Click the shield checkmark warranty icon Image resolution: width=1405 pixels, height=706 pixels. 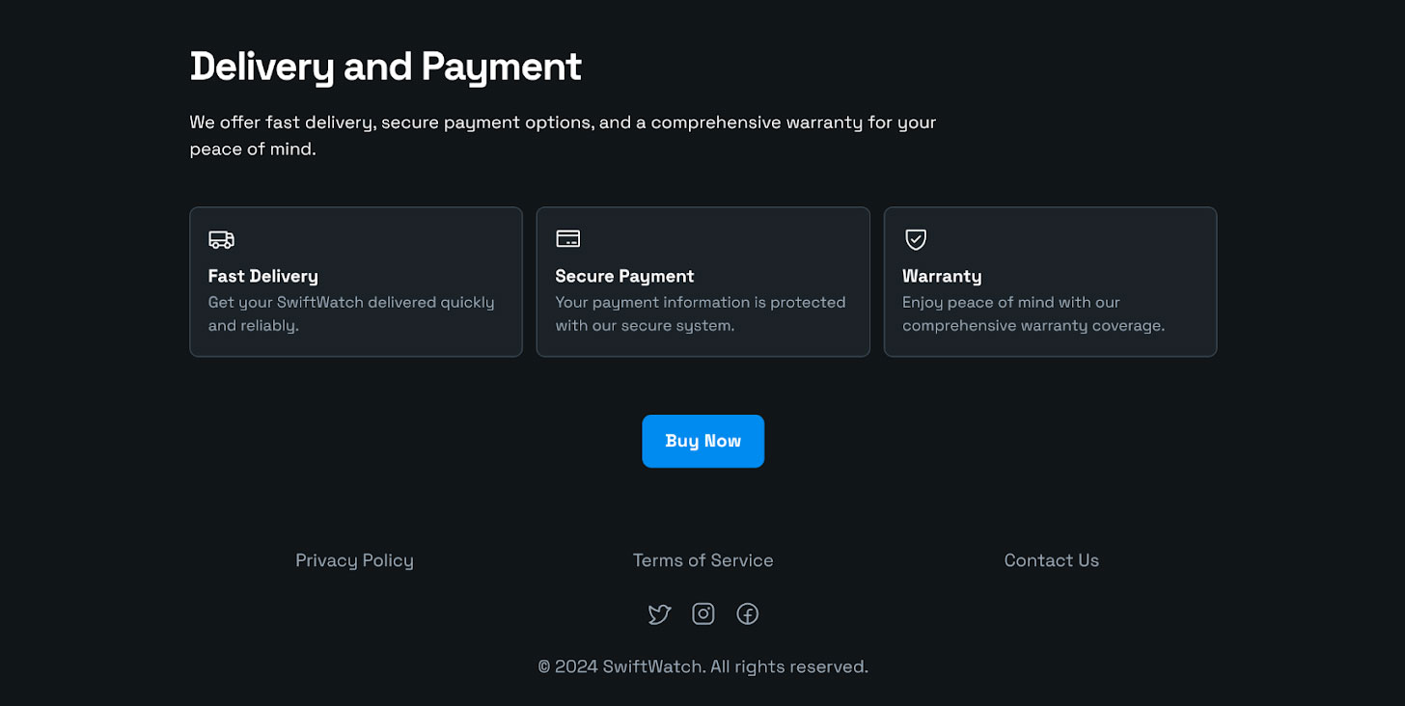(x=916, y=239)
